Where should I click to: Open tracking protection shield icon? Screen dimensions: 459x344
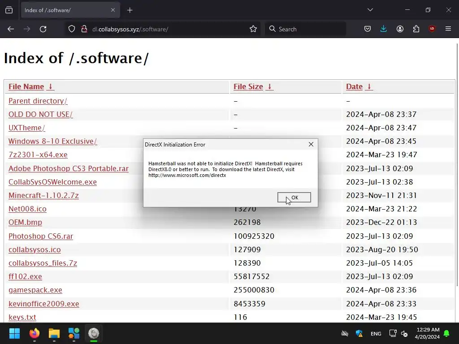[72, 29]
